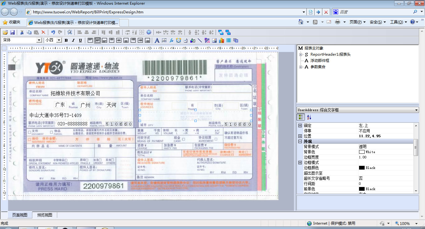Screen dimensions: 425x229
Task: Select the bar chart insert icon
Action: click(x=222, y=40)
